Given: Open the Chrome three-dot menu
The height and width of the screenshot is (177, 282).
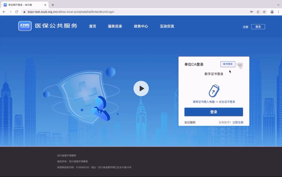Looking at the screenshot, I should (278, 12).
